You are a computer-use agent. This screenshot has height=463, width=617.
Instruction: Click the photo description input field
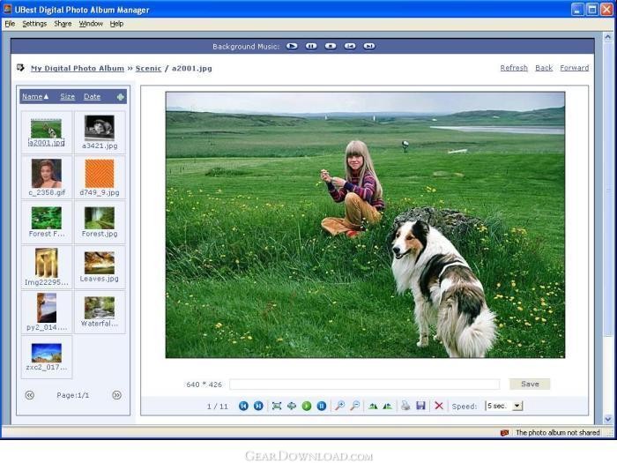[x=365, y=385]
